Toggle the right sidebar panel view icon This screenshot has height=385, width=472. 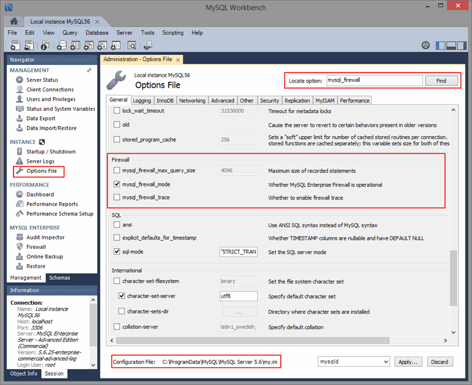tap(462, 45)
